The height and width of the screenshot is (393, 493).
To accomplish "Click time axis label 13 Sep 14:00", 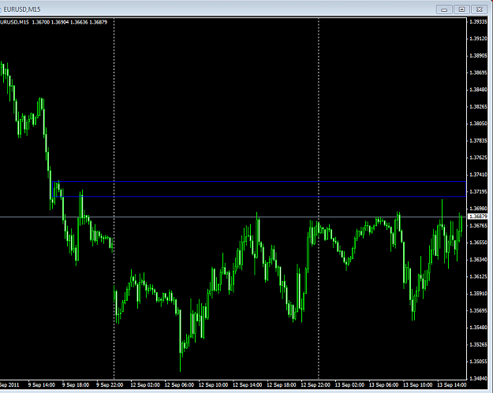I will tap(451, 384).
